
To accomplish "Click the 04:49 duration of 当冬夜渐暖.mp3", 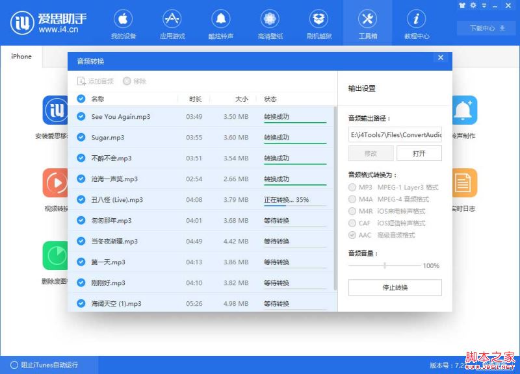I will tap(194, 241).
